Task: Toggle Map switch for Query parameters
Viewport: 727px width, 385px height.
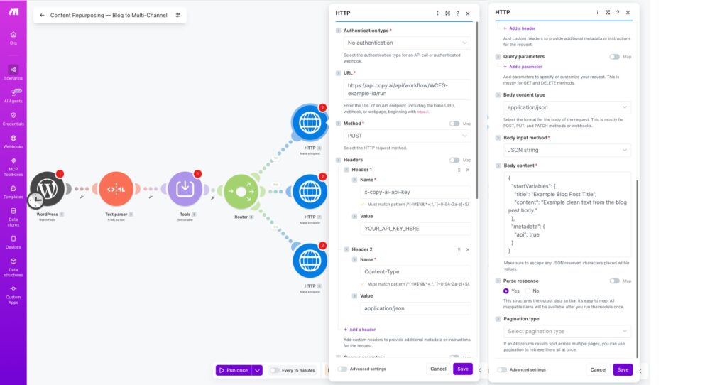Action: pos(614,57)
